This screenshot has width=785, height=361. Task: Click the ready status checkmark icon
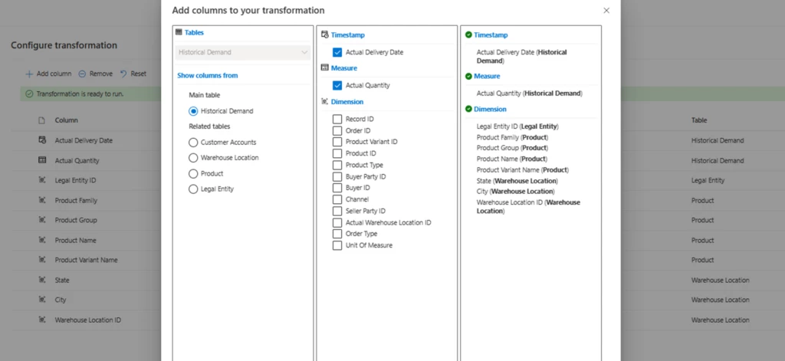[29, 94]
